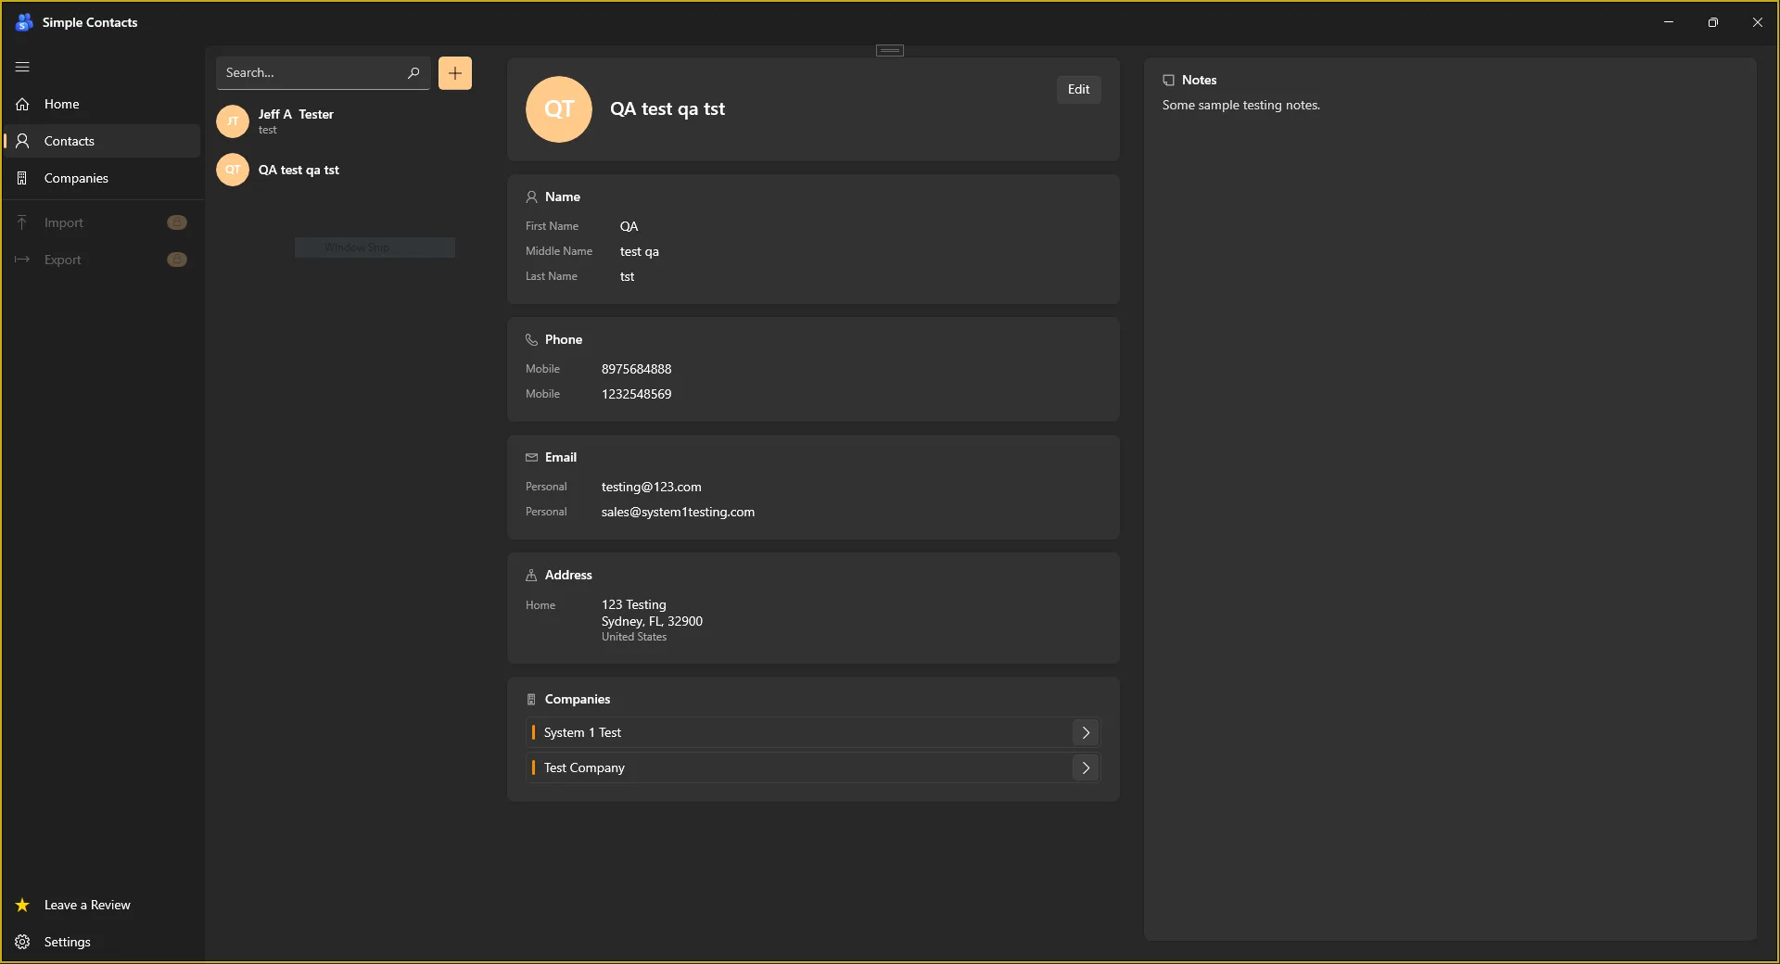Click the large QT profile avatar
1780x964 pixels.
click(559, 109)
